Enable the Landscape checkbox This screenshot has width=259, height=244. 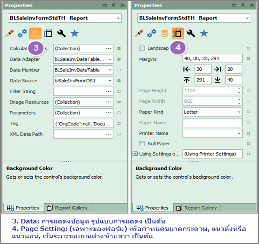point(142,48)
